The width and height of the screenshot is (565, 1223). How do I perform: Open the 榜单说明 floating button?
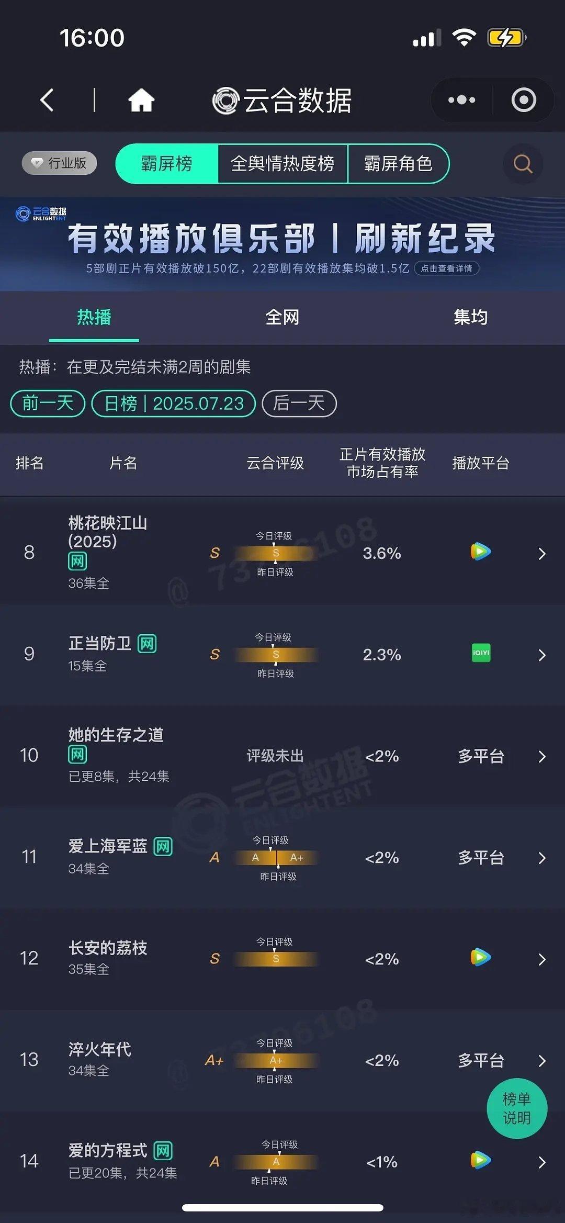(517, 1108)
